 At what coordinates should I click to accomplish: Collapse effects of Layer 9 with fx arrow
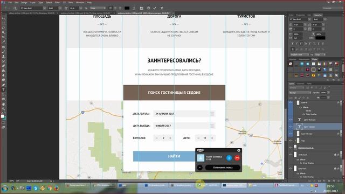341,102
